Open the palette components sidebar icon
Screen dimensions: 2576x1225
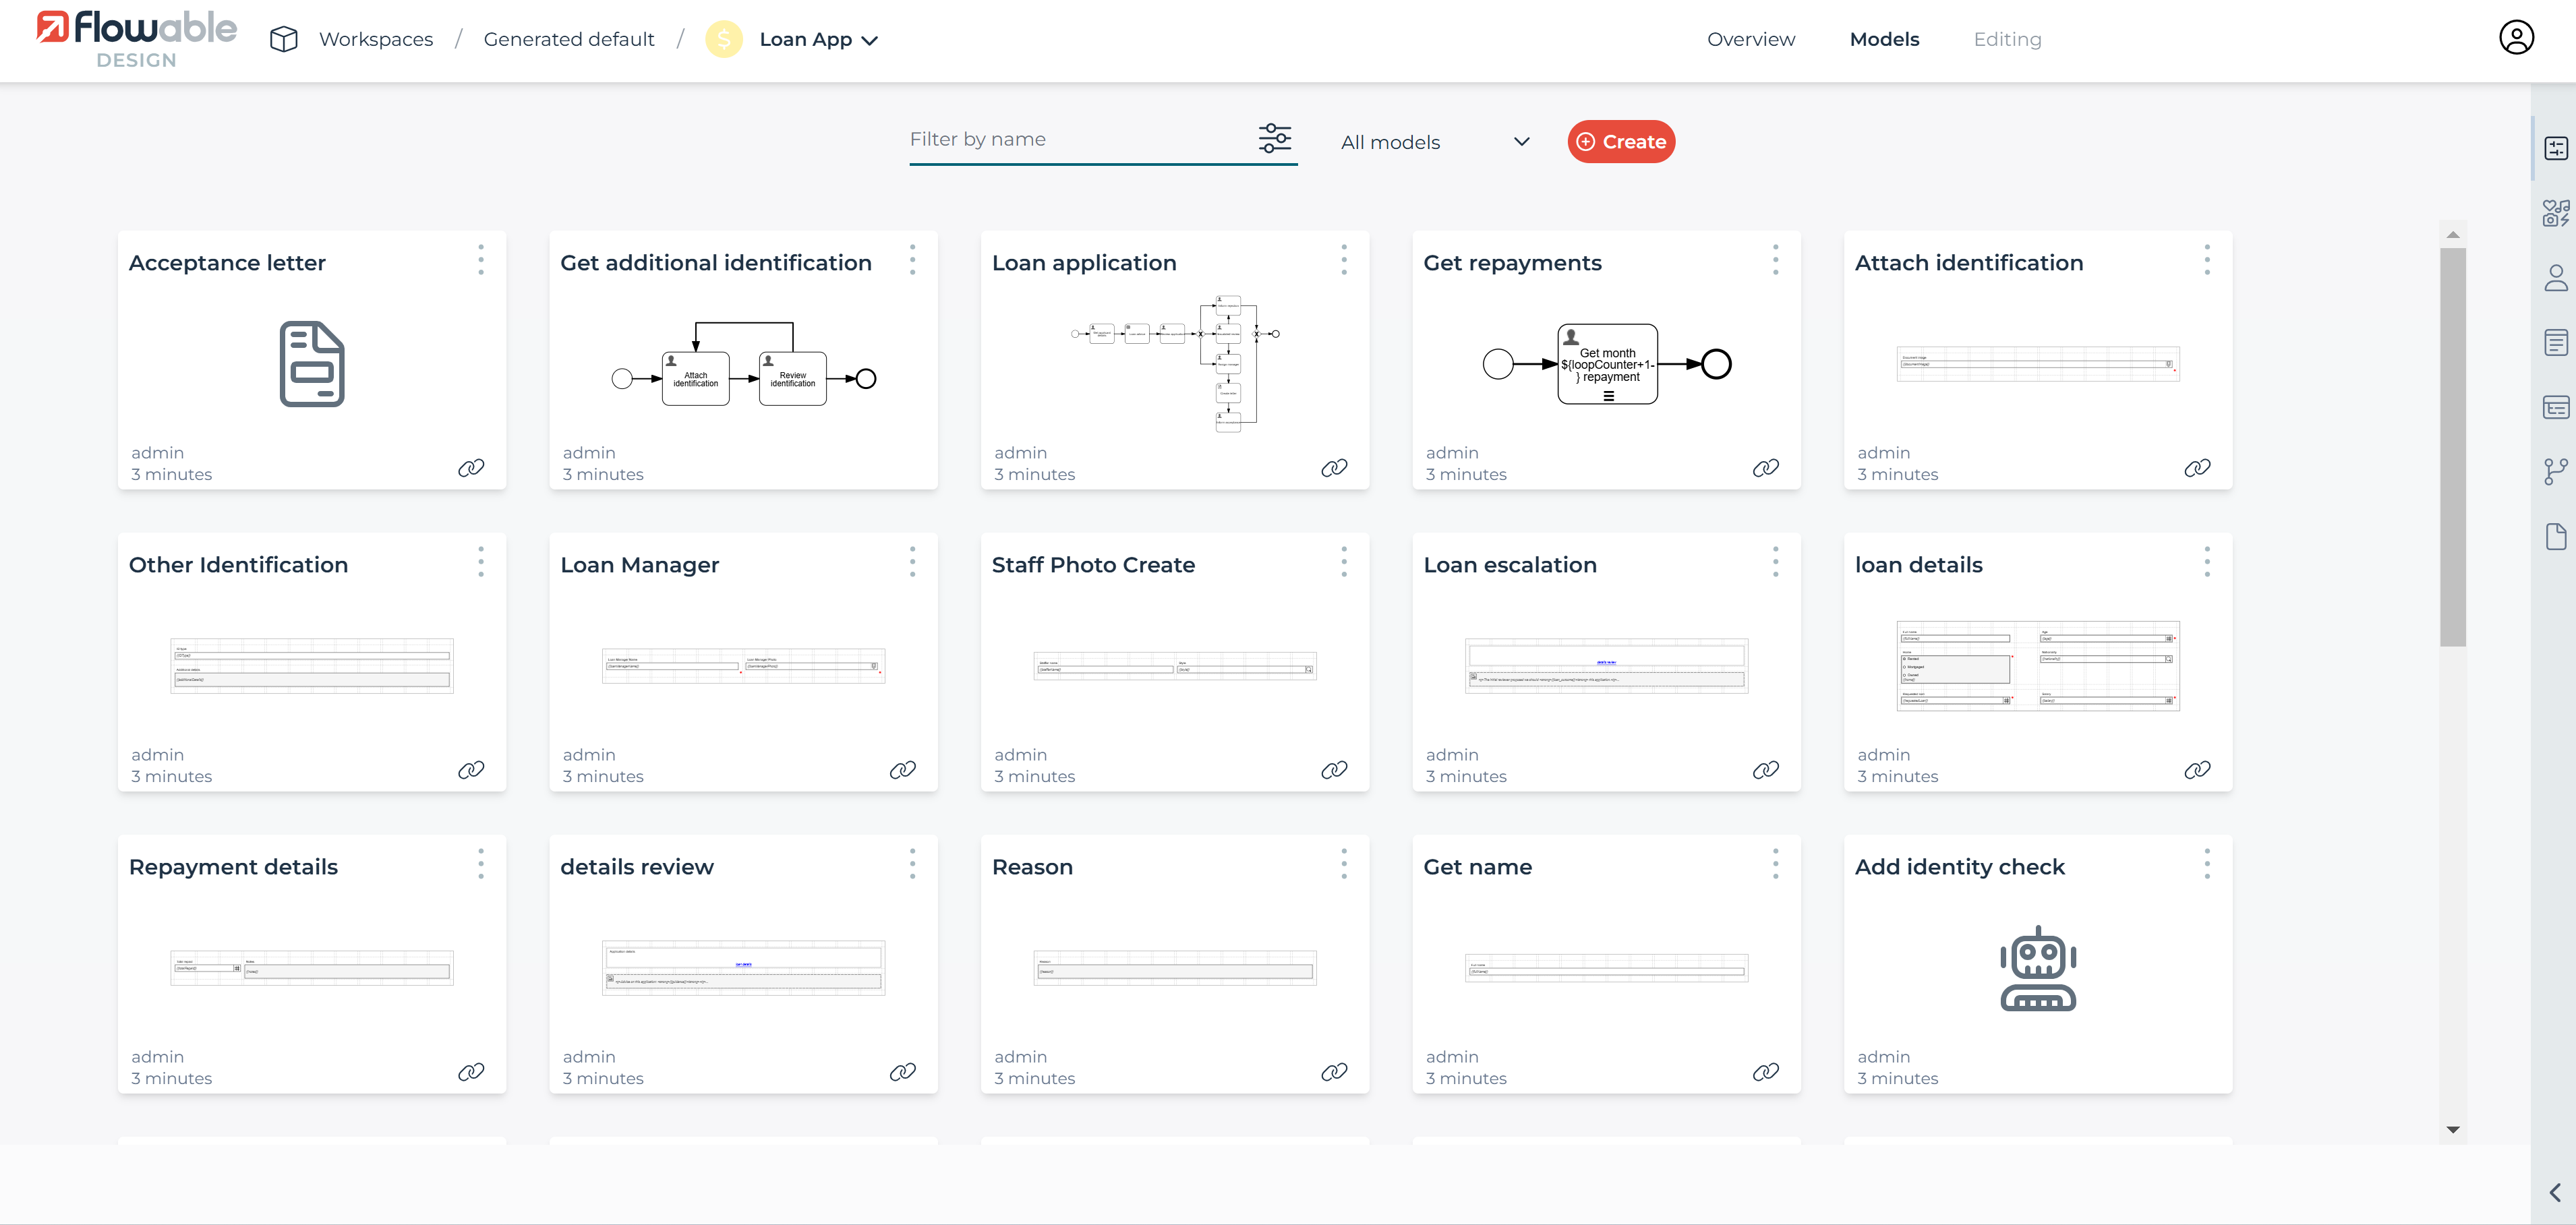pos(2555,213)
